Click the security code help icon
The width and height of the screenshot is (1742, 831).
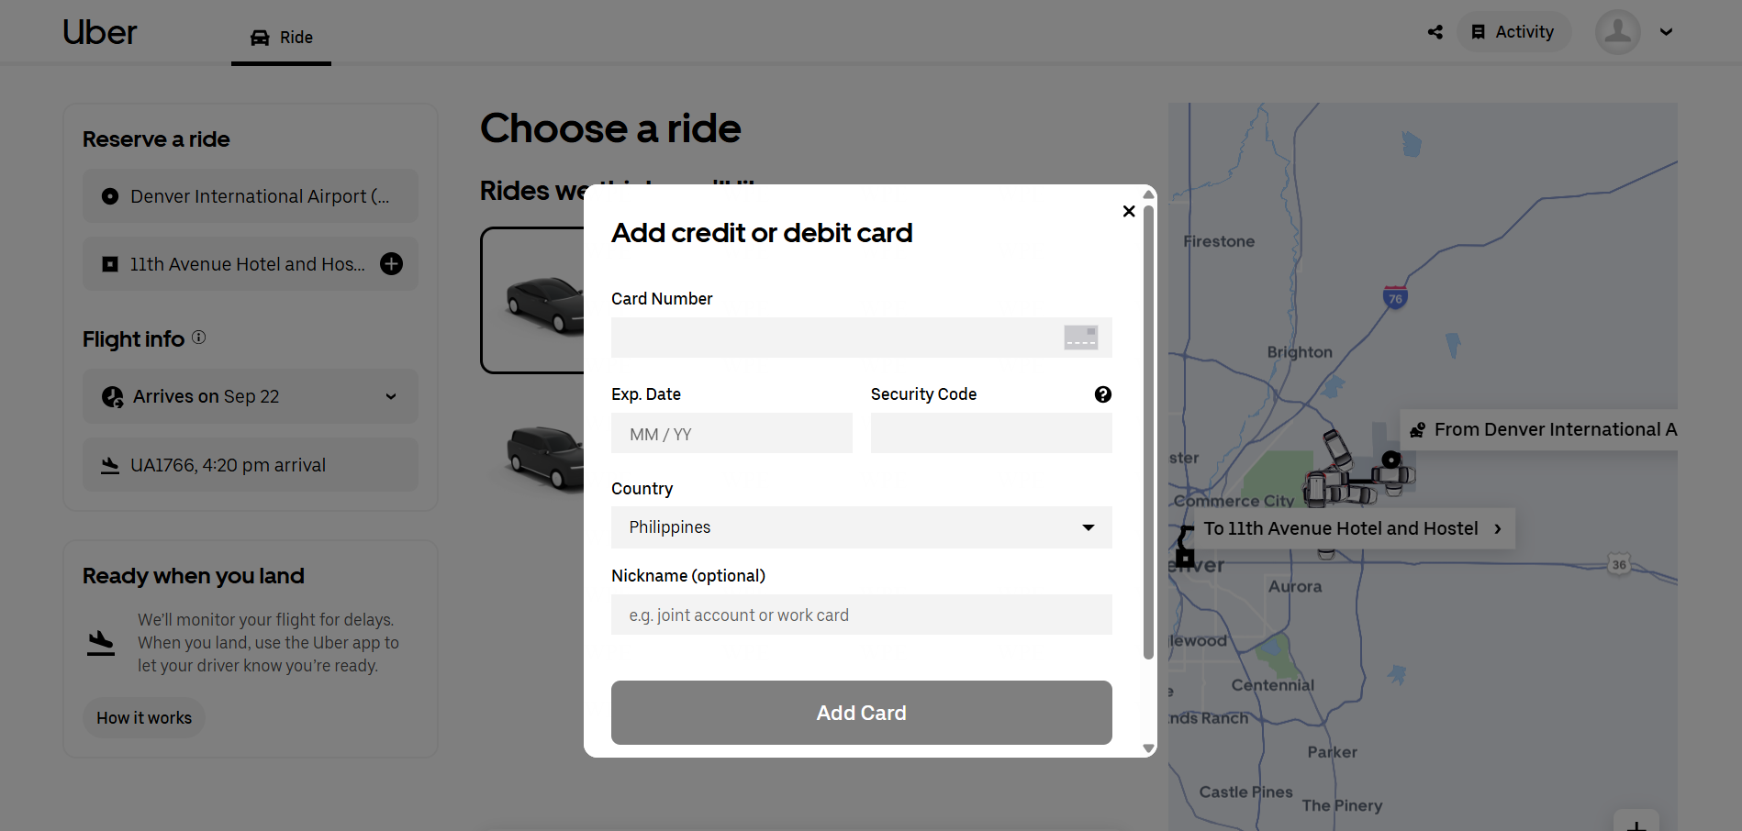(x=1102, y=394)
